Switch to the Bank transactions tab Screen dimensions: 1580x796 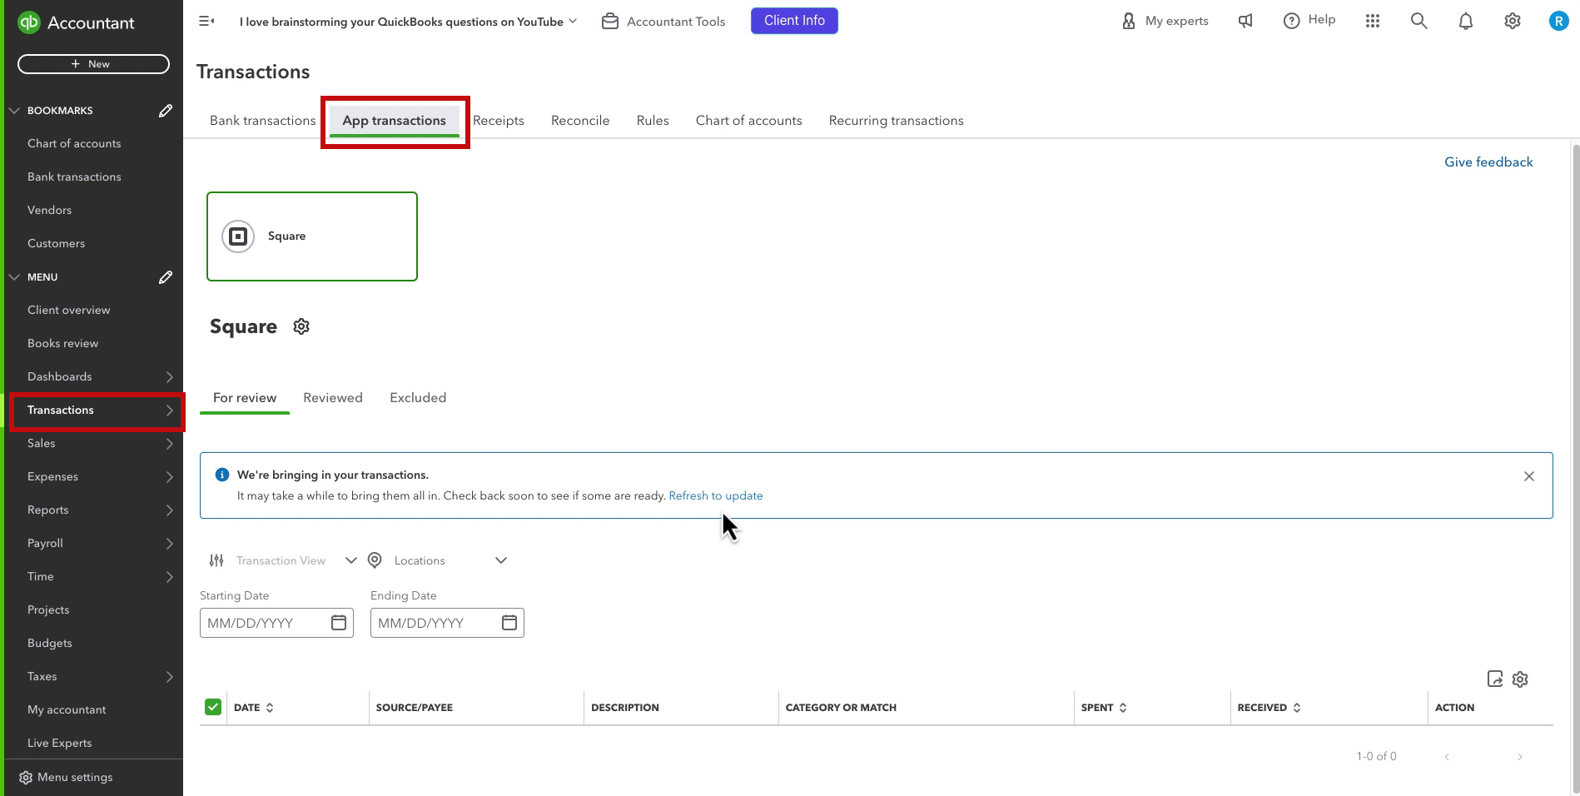pyautogui.click(x=262, y=121)
